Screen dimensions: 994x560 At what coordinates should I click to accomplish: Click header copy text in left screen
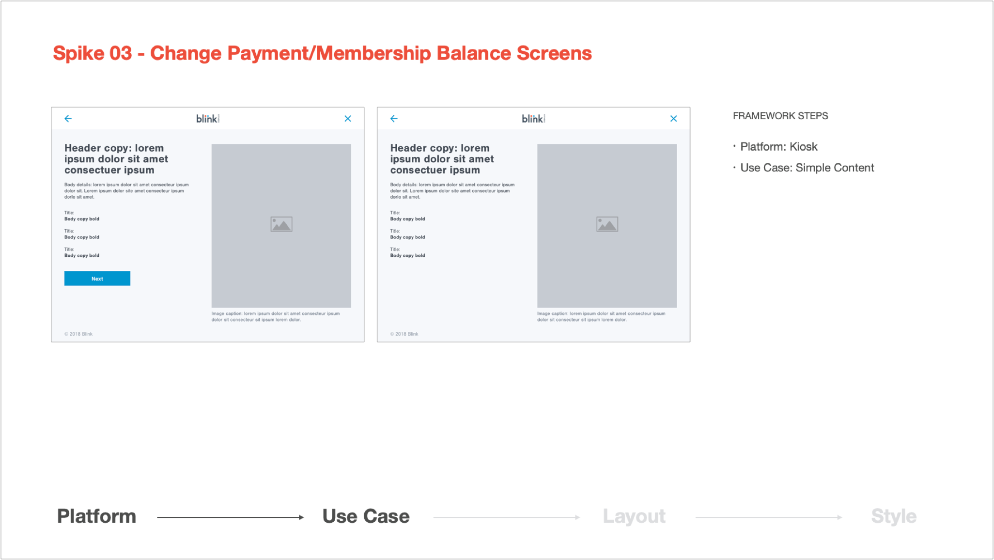(116, 159)
